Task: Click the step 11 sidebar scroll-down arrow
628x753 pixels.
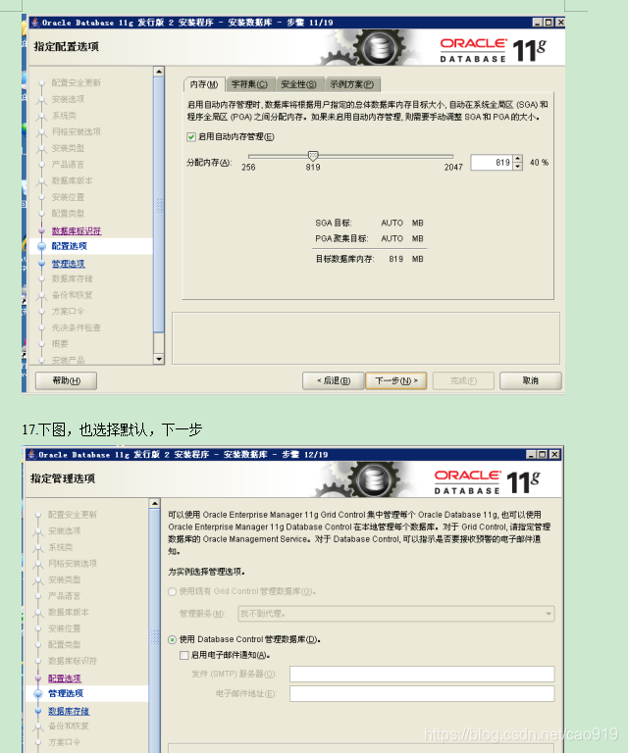Action: point(159,359)
